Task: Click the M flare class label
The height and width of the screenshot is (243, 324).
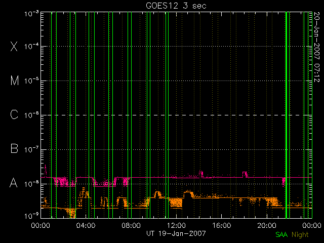Action: 15,80
